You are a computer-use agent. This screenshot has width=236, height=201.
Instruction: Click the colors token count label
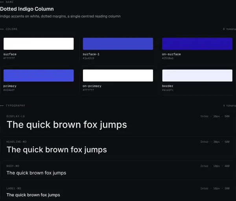(x=229, y=29)
